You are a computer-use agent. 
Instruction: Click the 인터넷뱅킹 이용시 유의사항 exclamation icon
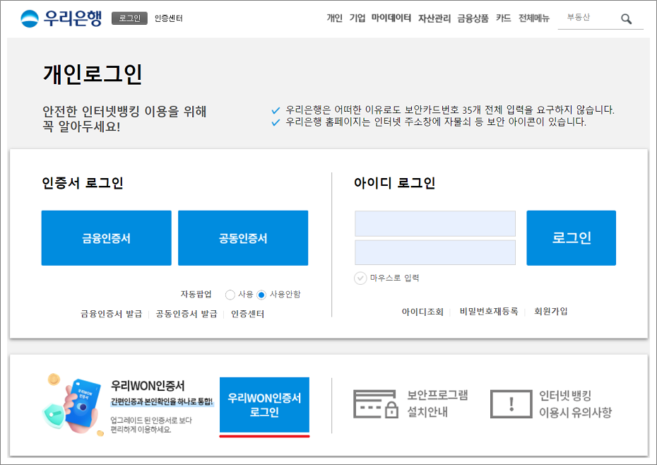[511, 404]
